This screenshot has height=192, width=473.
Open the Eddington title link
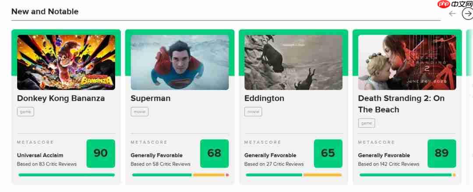[264, 98]
